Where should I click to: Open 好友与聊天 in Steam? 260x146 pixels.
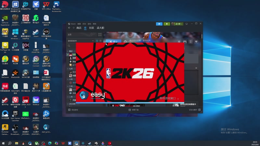click(195, 110)
